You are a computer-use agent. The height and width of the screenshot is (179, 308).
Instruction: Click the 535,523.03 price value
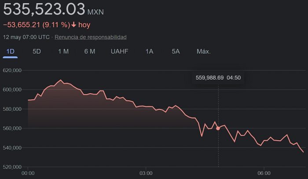[44, 9]
